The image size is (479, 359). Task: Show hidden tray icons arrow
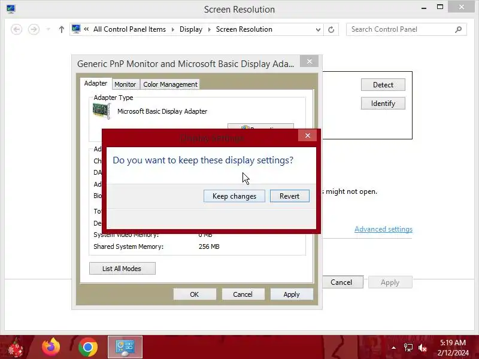click(x=393, y=348)
